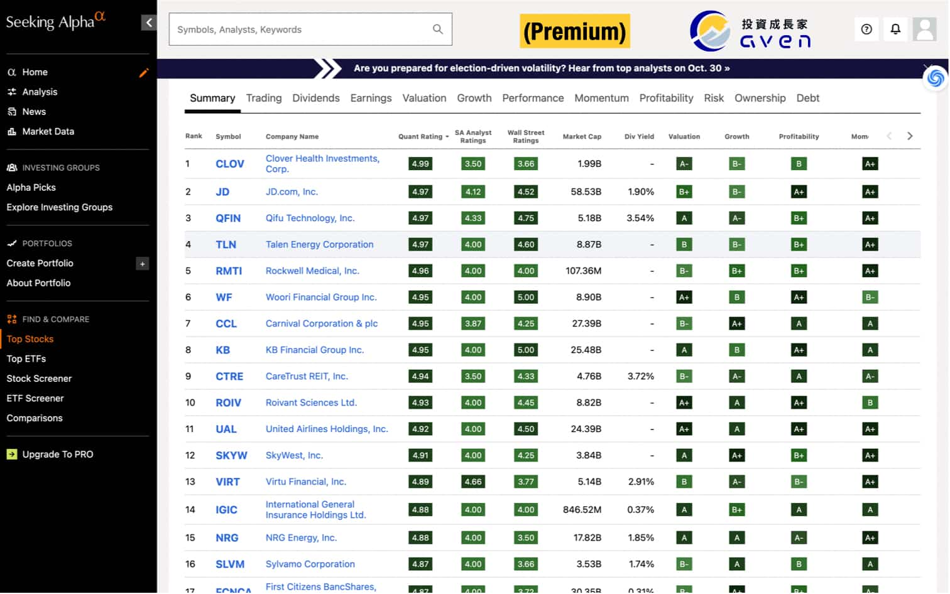Open Qifu Technology, Inc. company page

pos(310,219)
